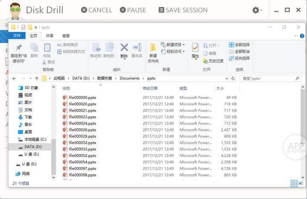
Task: Save the Disk Drill session
Action: (183, 10)
